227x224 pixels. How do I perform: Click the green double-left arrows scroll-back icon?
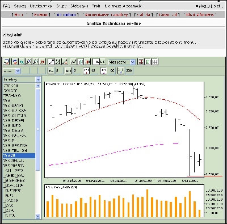[x=22, y=62]
